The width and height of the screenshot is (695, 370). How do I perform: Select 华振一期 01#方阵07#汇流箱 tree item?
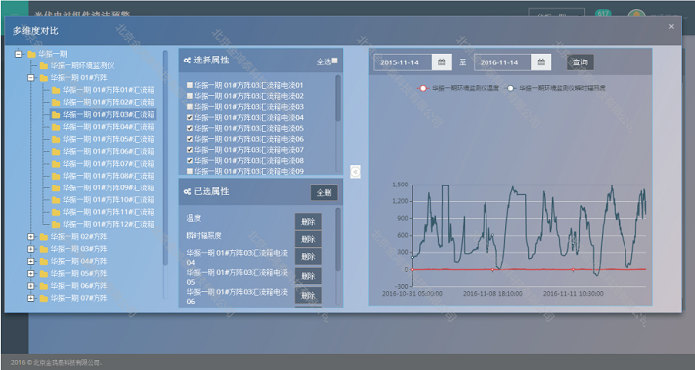107,164
